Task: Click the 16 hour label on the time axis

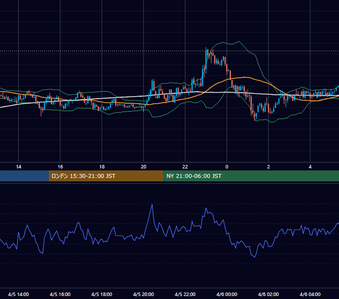Action: 60,167
